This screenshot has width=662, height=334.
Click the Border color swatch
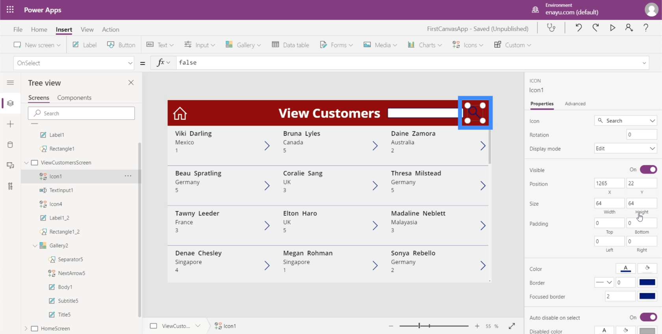[647, 282]
